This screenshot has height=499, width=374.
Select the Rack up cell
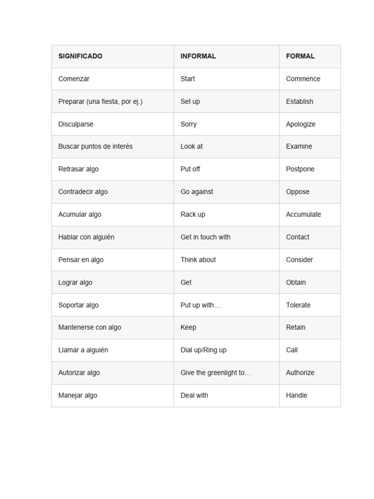pos(226,214)
